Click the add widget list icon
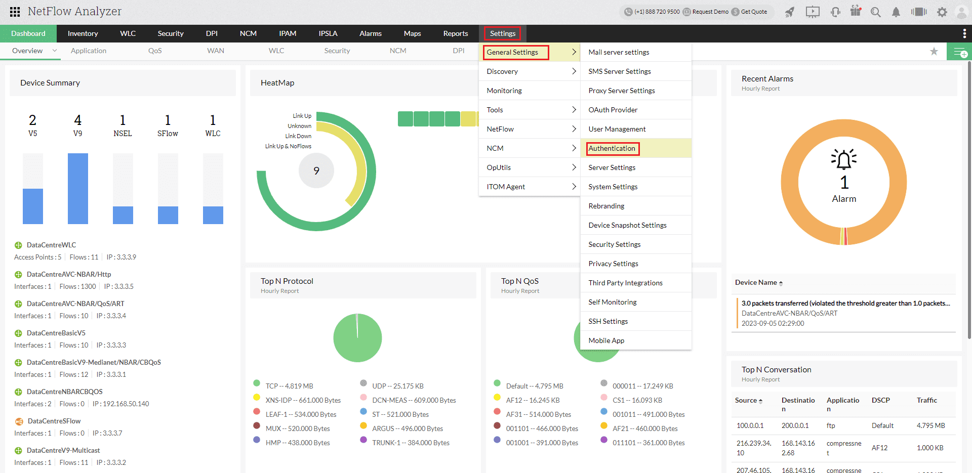Viewport: 972px width, 473px height. 959,52
